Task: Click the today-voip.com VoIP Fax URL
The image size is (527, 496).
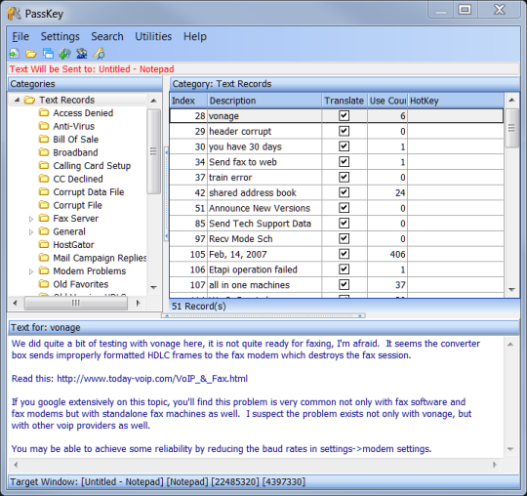Action: 152,379
